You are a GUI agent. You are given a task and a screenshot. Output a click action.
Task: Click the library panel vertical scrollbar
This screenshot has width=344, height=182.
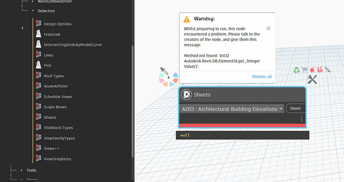pos(133,101)
